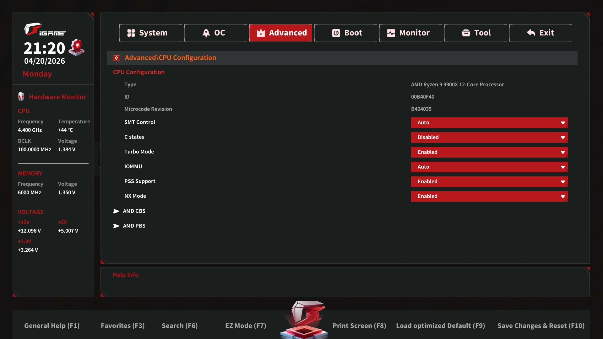Select the NX Mode label

[135, 196]
